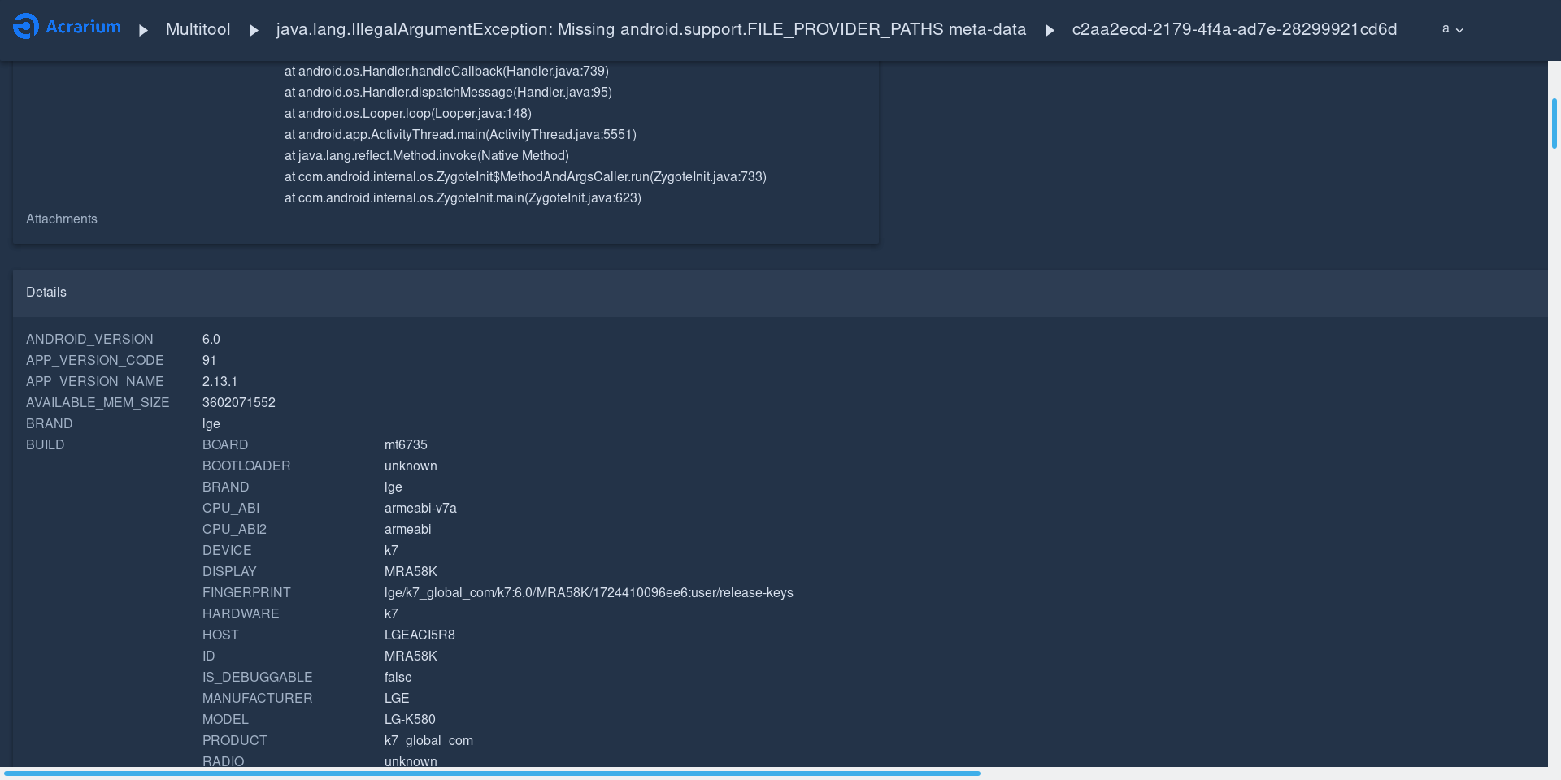Select the IS_DEBUGGABLE value false
1561x780 pixels.
click(x=398, y=678)
